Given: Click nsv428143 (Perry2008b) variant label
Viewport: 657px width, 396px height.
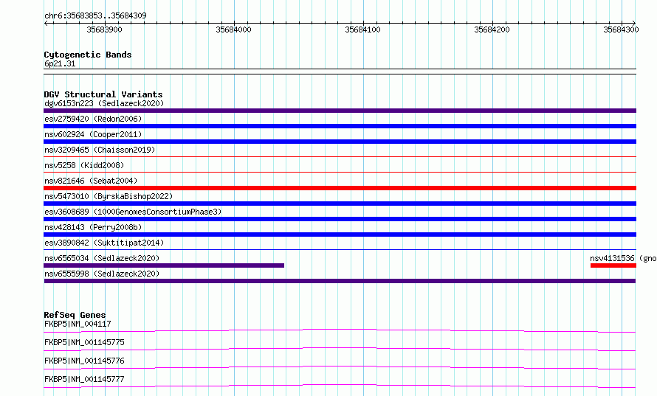Looking at the screenshot, I should [x=93, y=227].
